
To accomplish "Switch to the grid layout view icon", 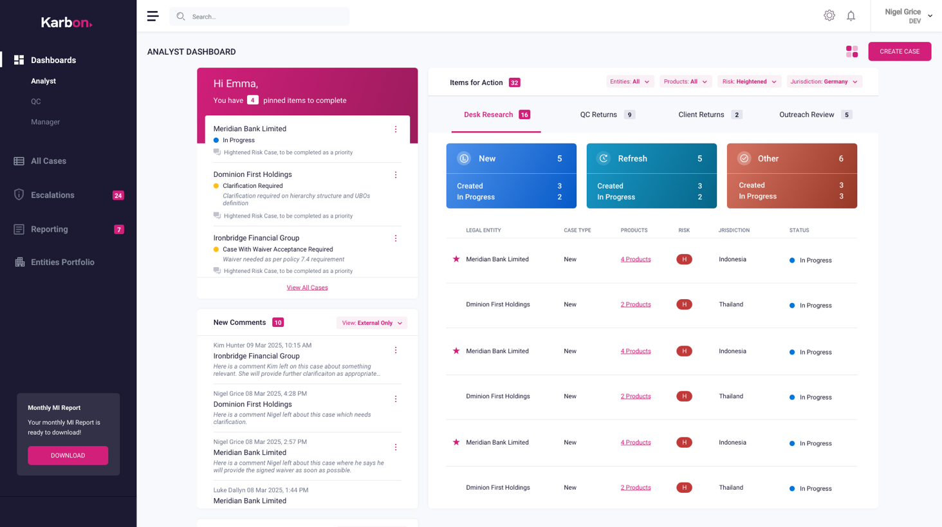I will [x=851, y=51].
